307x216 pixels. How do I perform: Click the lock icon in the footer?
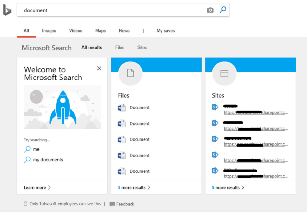pyautogui.click(x=26, y=203)
